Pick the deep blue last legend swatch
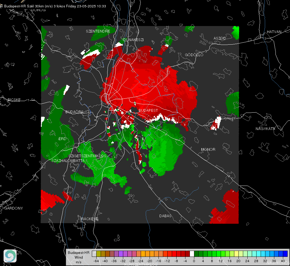290x266 pixels. coord(285,254)
